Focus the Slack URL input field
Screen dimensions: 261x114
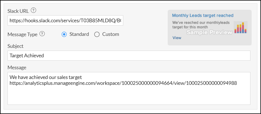(x=66, y=21)
